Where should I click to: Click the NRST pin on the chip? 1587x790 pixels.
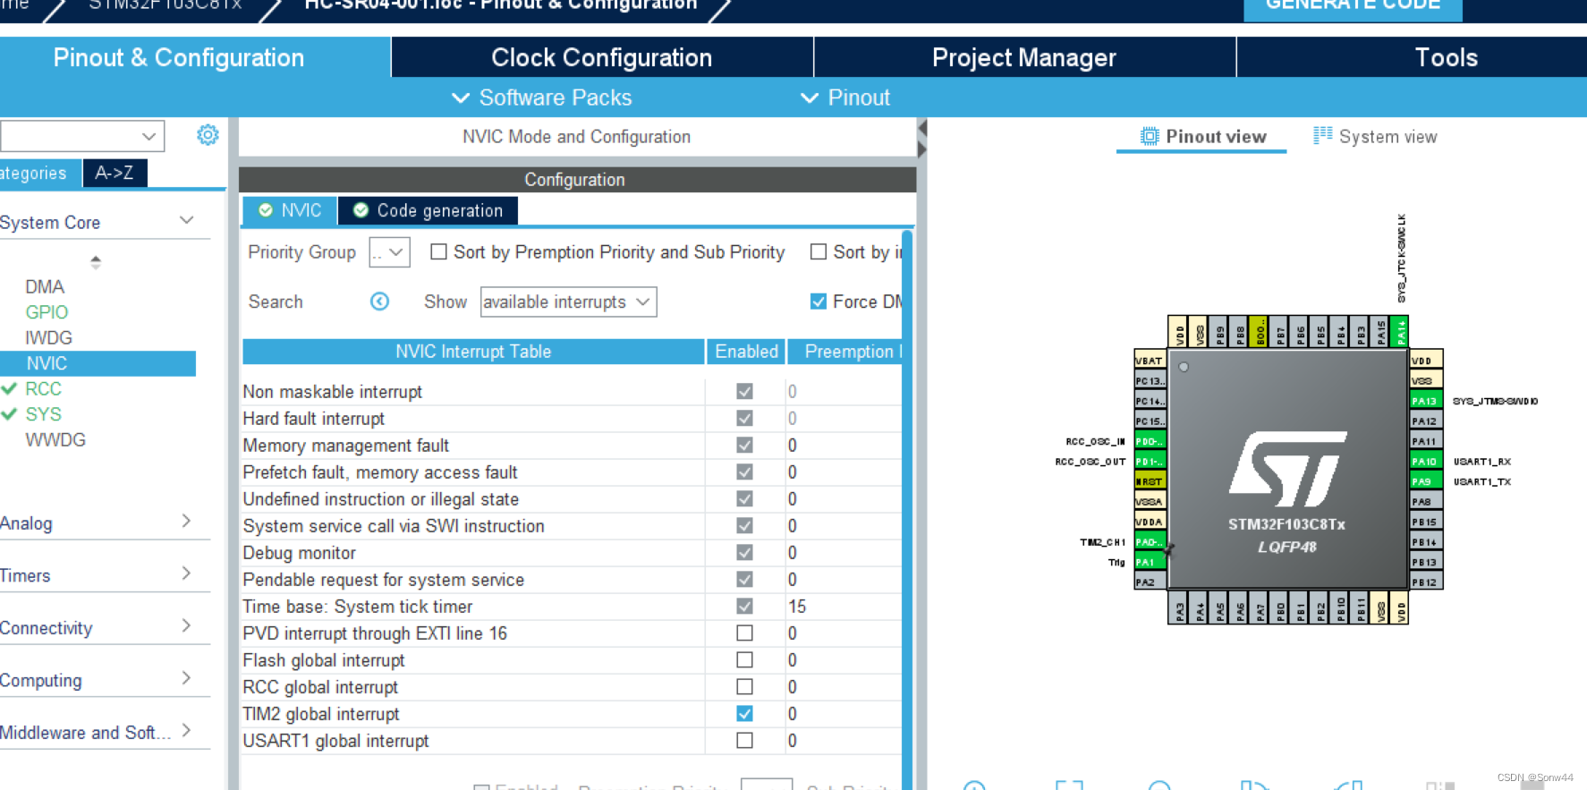click(1150, 481)
